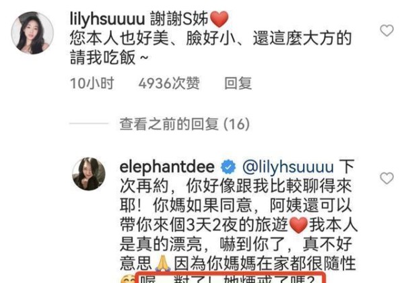Viewport: 404px width, 283px height.
Task: Visit the lilyhsuuuu username link
Action: (x=107, y=19)
